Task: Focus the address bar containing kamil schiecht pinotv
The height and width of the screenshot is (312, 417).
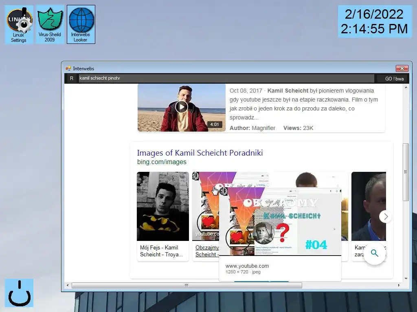Action: point(226,78)
